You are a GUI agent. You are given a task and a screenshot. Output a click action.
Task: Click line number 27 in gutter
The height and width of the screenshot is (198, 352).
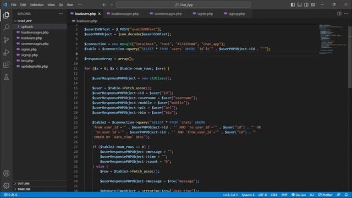(75, 147)
